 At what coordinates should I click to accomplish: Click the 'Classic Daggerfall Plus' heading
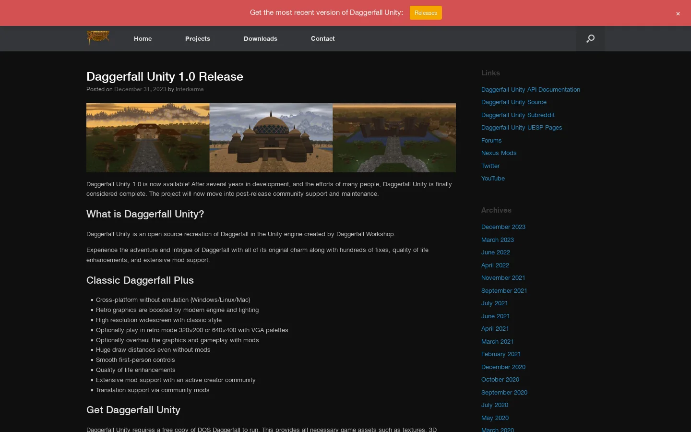pos(140,280)
